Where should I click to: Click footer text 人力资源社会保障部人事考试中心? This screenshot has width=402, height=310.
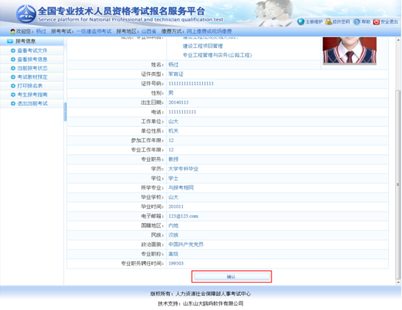pyautogui.click(x=212, y=294)
